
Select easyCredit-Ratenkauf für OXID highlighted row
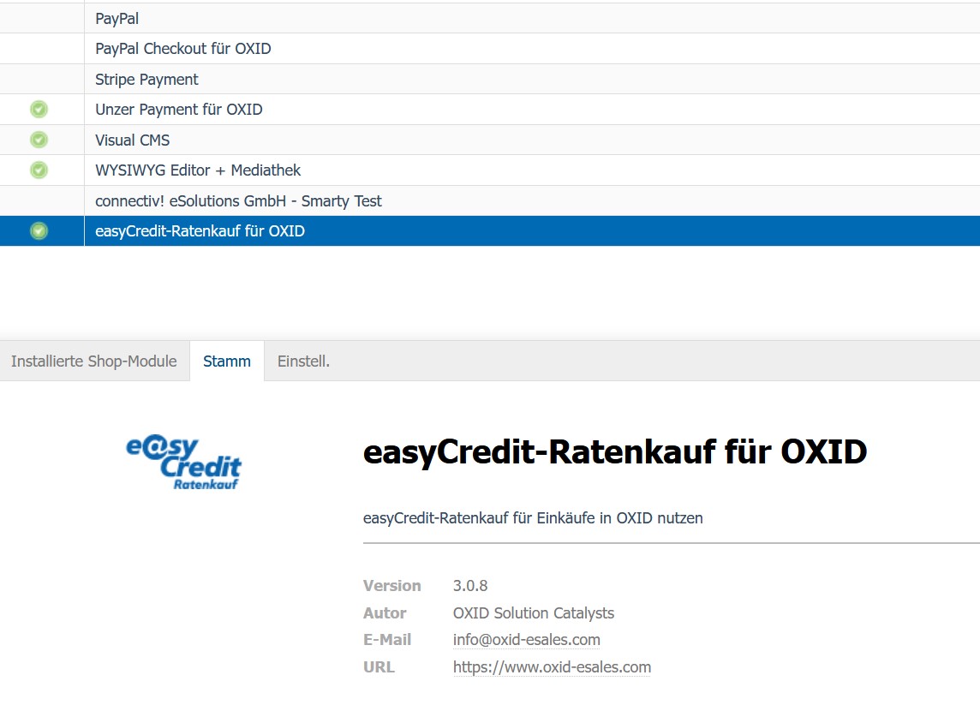pyautogui.click(x=200, y=231)
